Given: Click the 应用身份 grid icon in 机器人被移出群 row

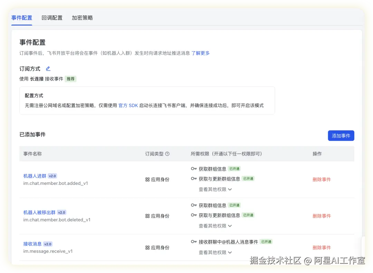Looking at the screenshot, I should point(147,216).
